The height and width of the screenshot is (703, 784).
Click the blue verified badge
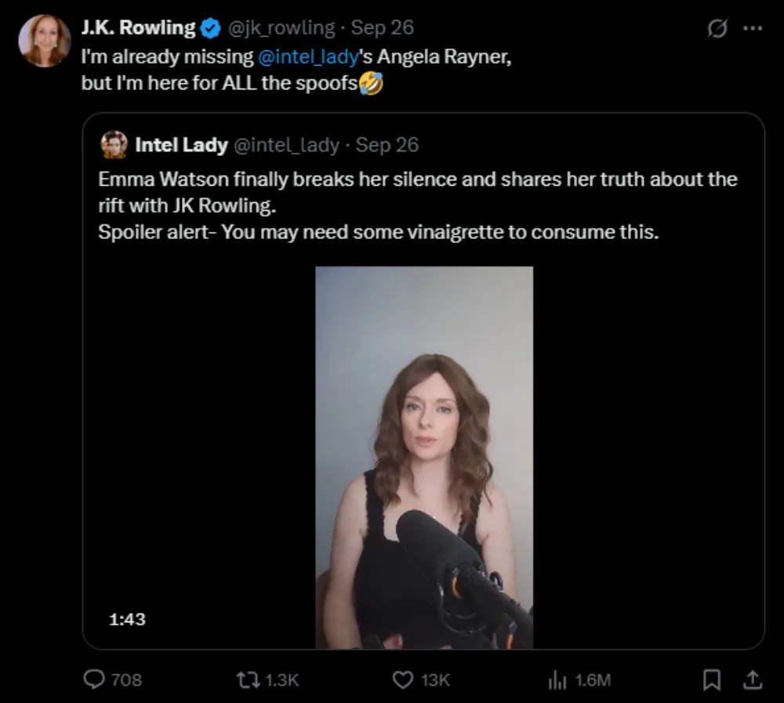pyautogui.click(x=211, y=28)
